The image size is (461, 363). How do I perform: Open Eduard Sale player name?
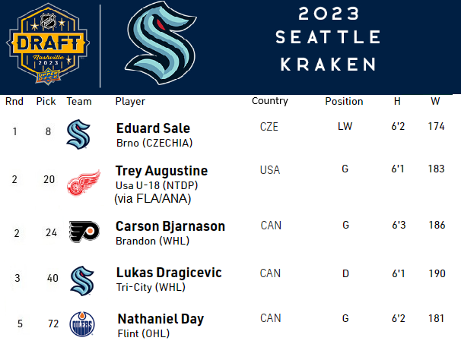153,128
